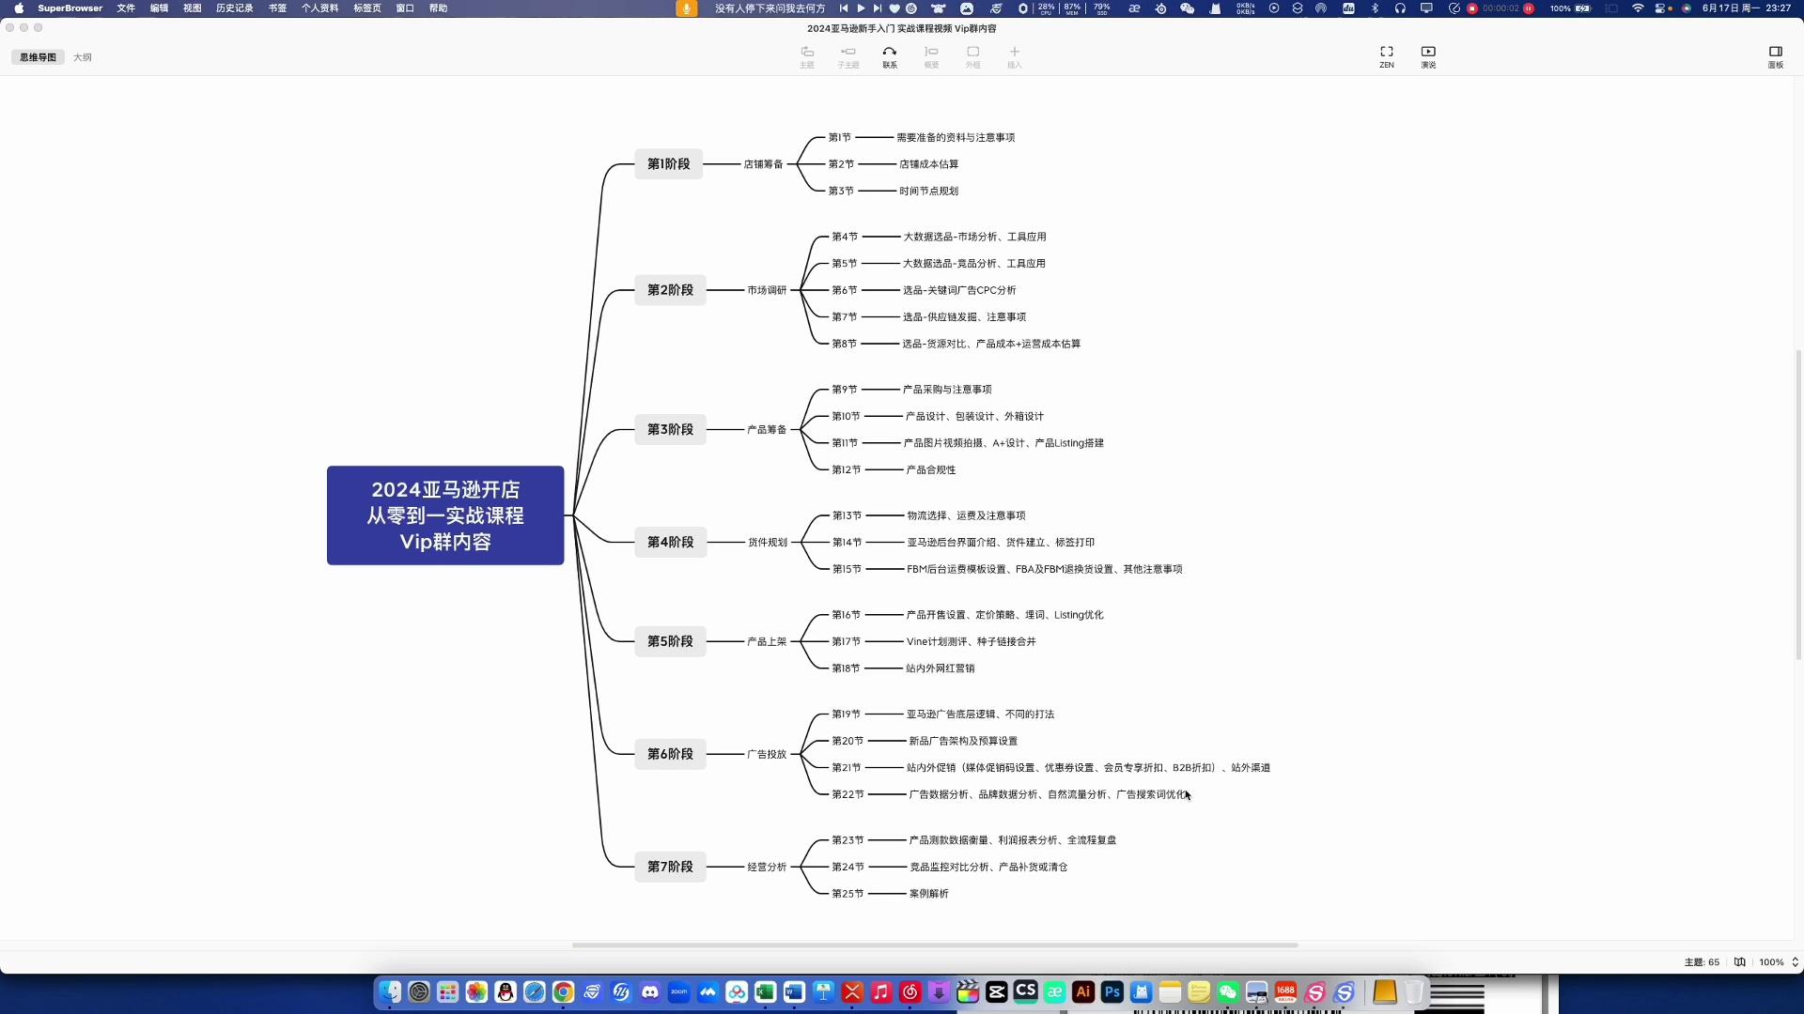Viewport: 1804px width, 1014px height.
Task: Switch to 思维导图 mind map view
Action: pos(38,57)
